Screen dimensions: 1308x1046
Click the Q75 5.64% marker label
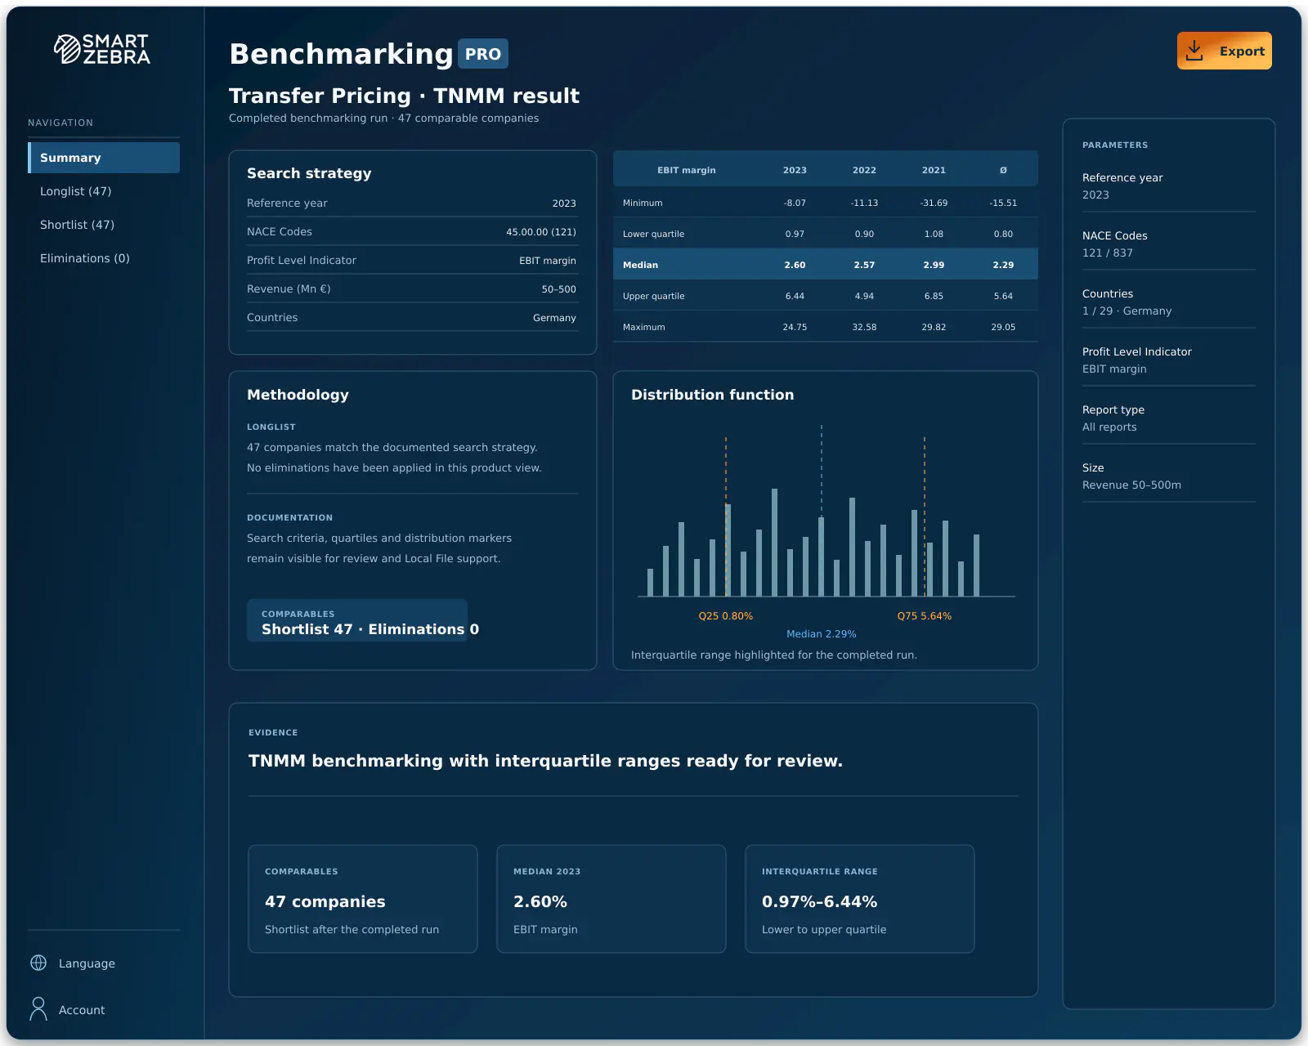[924, 616]
